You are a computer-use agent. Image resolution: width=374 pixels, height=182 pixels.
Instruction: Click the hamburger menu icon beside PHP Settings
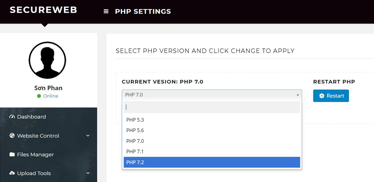(x=106, y=11)
